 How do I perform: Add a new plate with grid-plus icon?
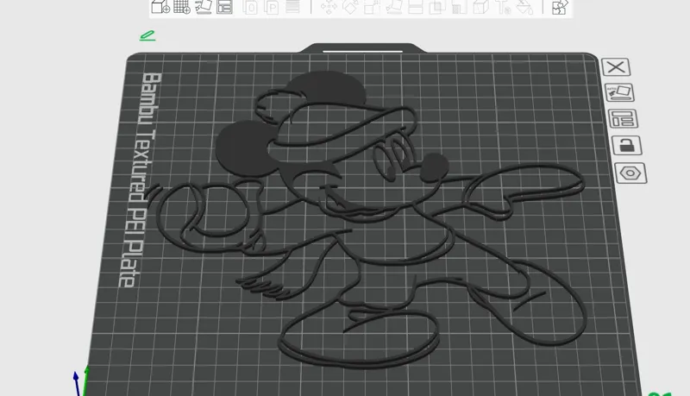182,7
